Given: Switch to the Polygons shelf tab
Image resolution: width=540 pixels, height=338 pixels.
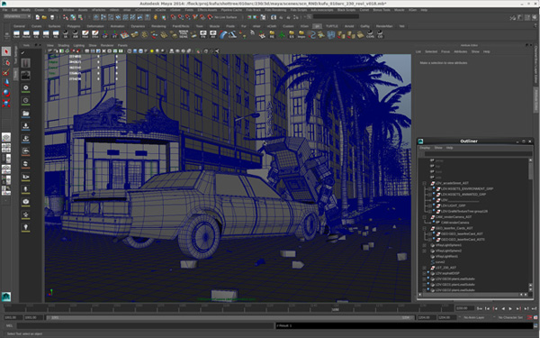Looking at the screenshot, I should tap(74, 26).
